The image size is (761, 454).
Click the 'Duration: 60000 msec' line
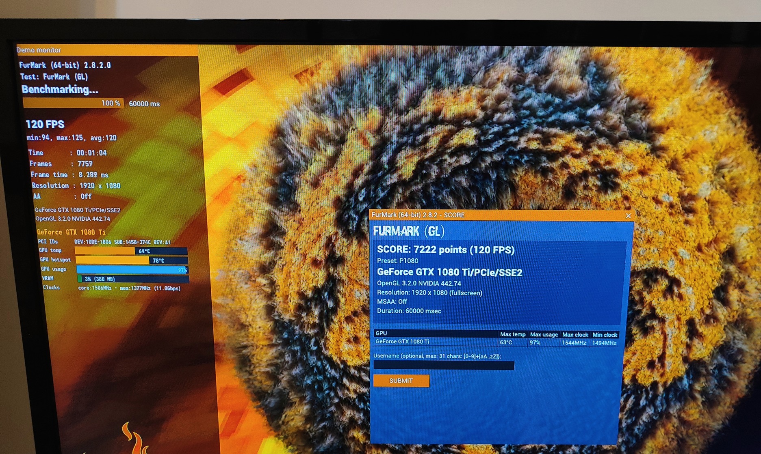(x=409, y=311)
